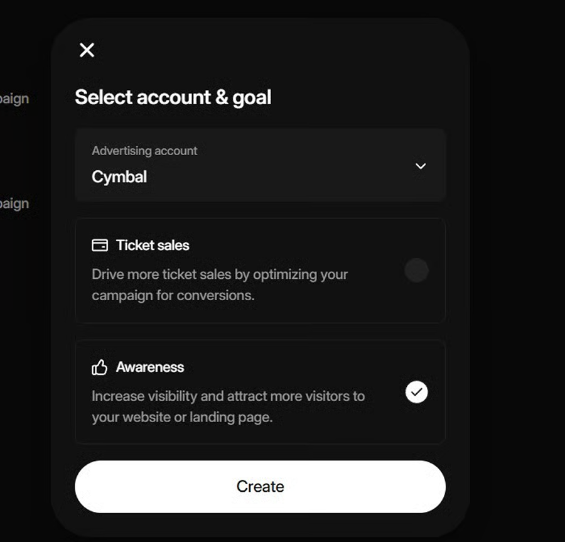565x542 pixels.
Task: Select the Ticket sales radio button
Action: click(416, 271)
